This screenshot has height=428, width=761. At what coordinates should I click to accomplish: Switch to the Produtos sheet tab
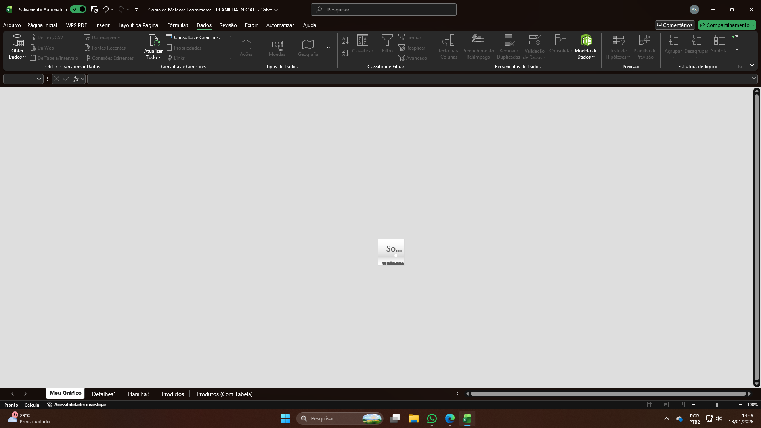[173, 394]
